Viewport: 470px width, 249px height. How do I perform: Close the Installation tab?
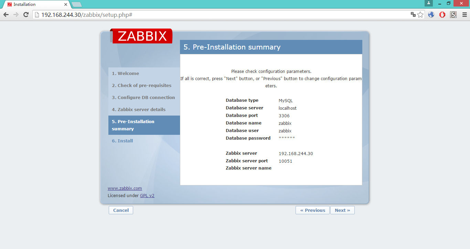[x=66, y=4]
